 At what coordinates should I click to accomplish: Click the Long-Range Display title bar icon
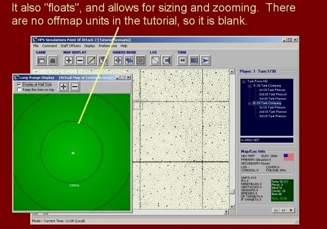16,78
